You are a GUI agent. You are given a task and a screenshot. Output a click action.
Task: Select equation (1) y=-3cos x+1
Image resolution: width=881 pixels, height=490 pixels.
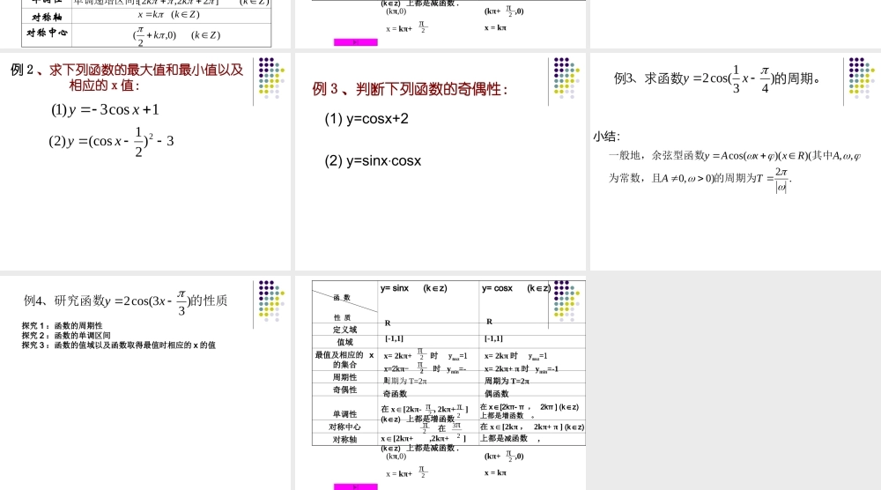point(105,109)
